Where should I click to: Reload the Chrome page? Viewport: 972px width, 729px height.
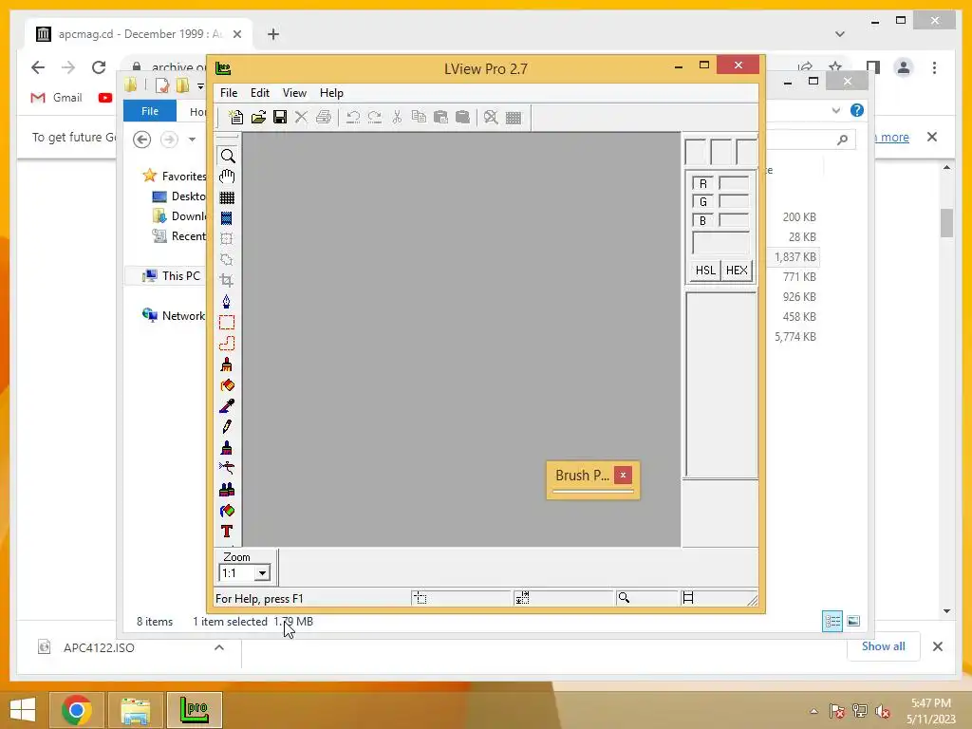[99, 67]
